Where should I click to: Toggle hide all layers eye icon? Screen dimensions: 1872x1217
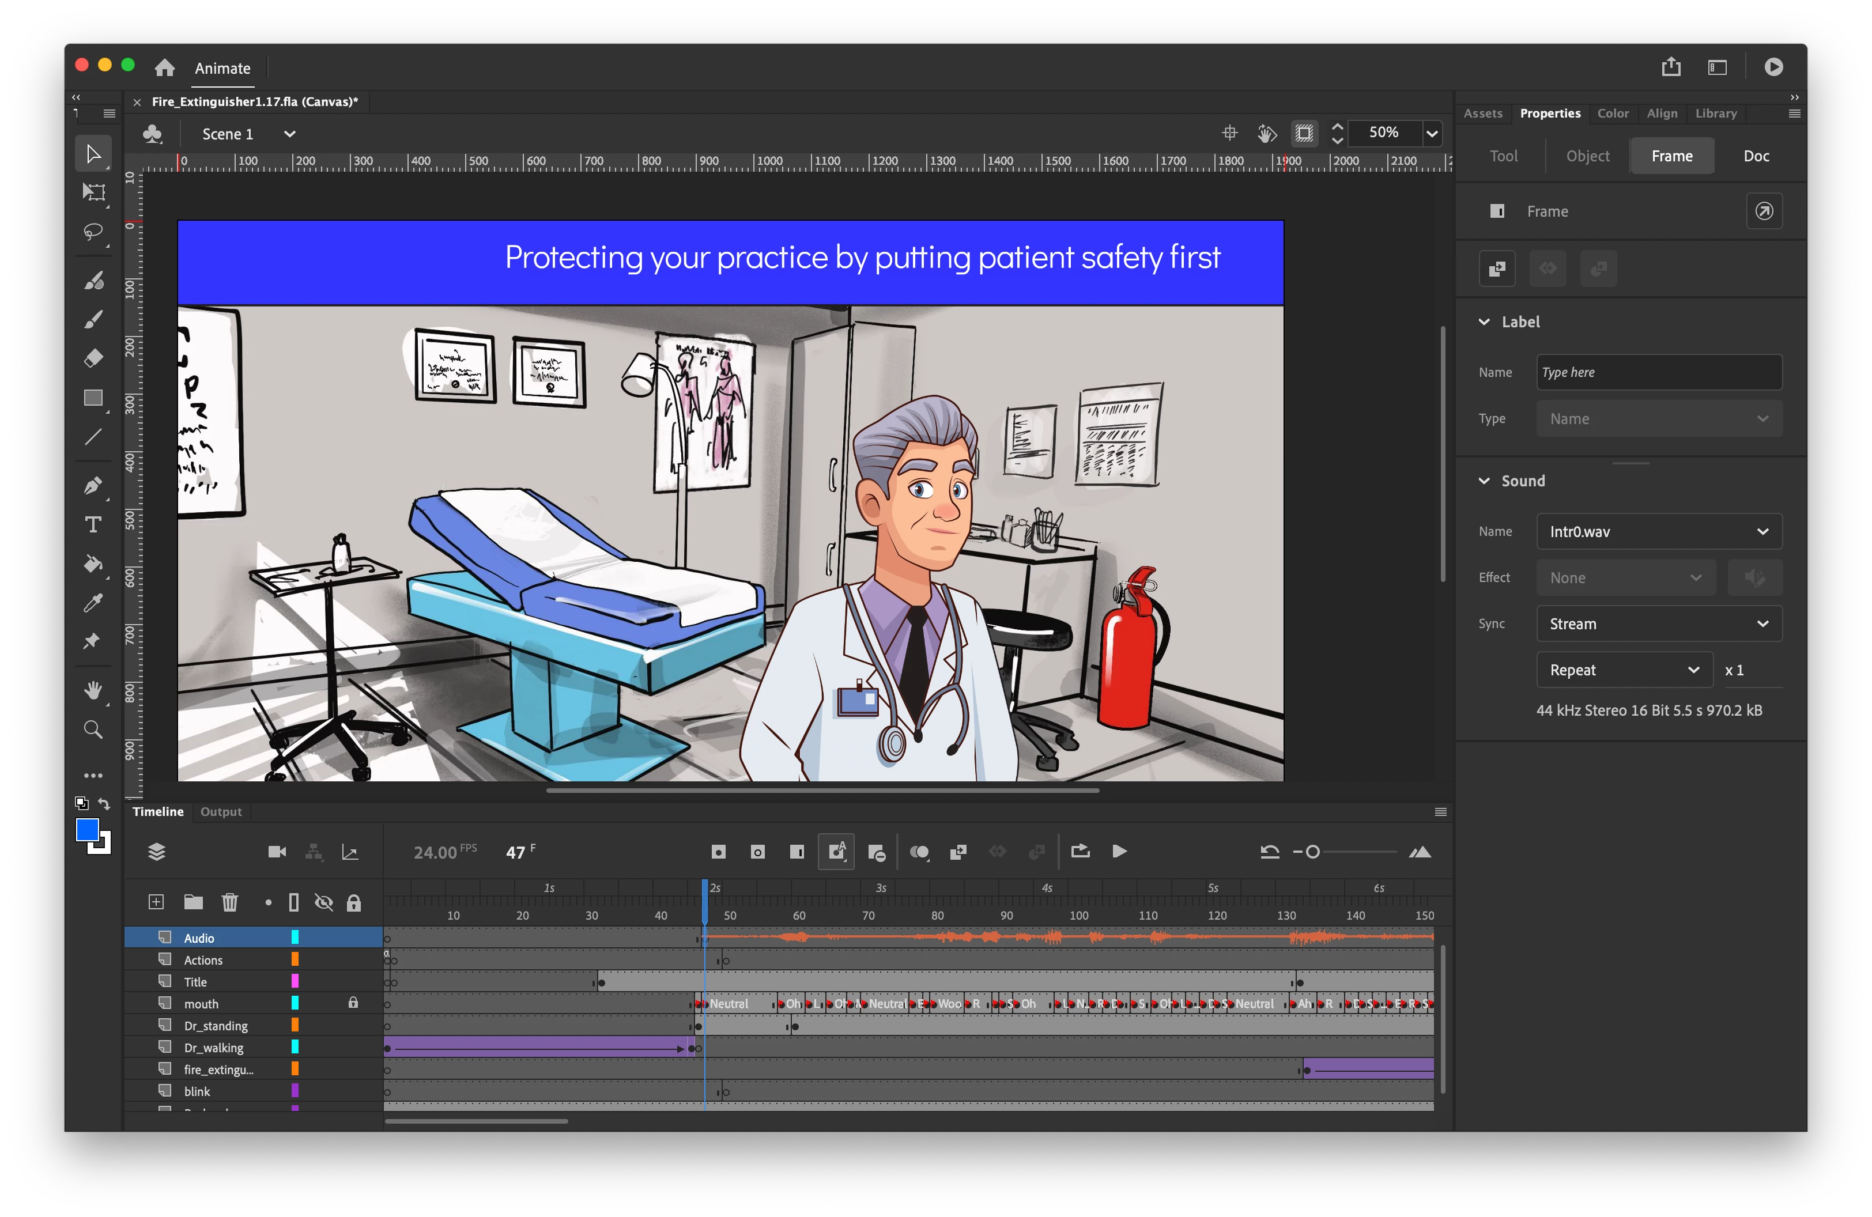point(323,902)
